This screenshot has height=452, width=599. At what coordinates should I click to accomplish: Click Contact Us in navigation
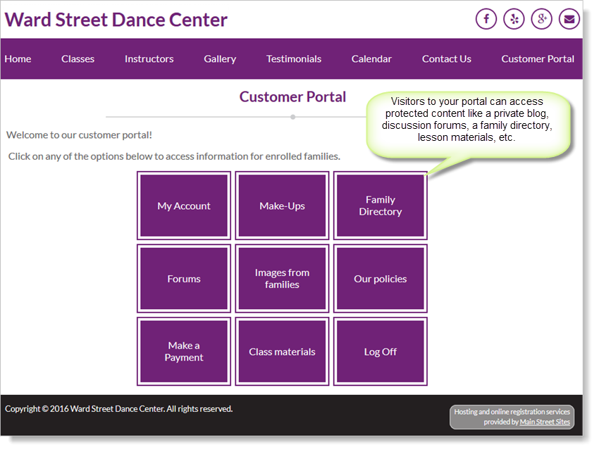tap(446, 59)
